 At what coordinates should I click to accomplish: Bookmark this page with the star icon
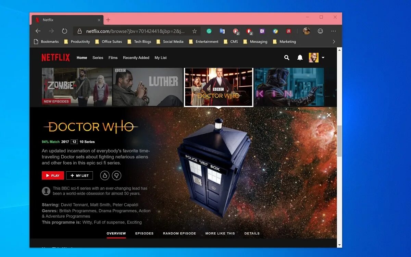[195, 31]
